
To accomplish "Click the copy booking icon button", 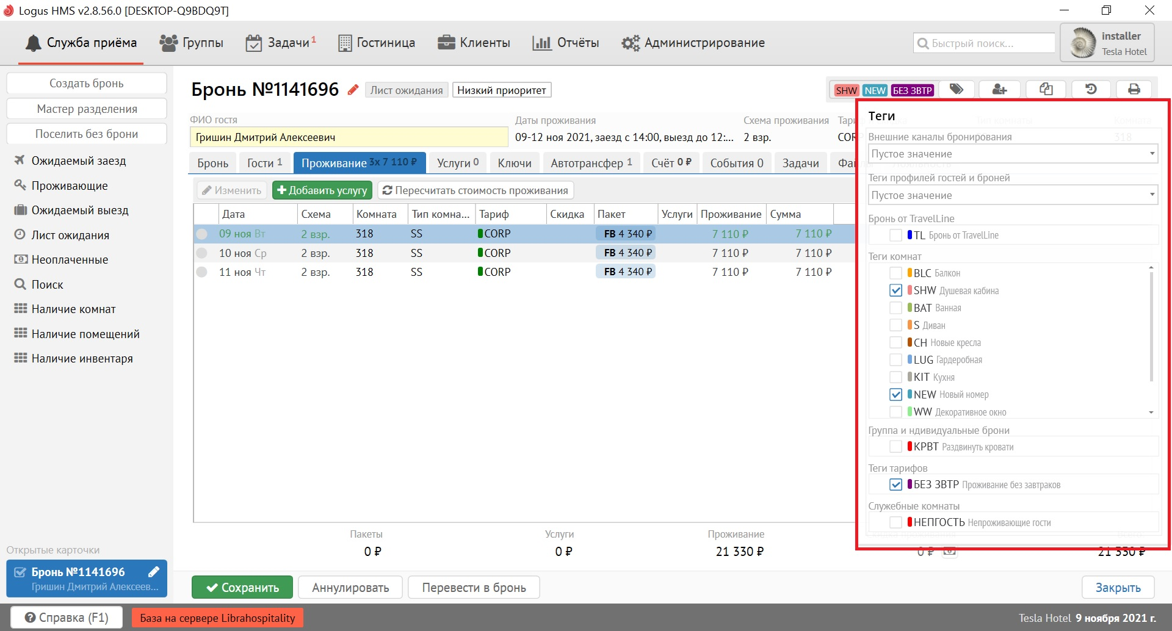I will point(1046,90).
